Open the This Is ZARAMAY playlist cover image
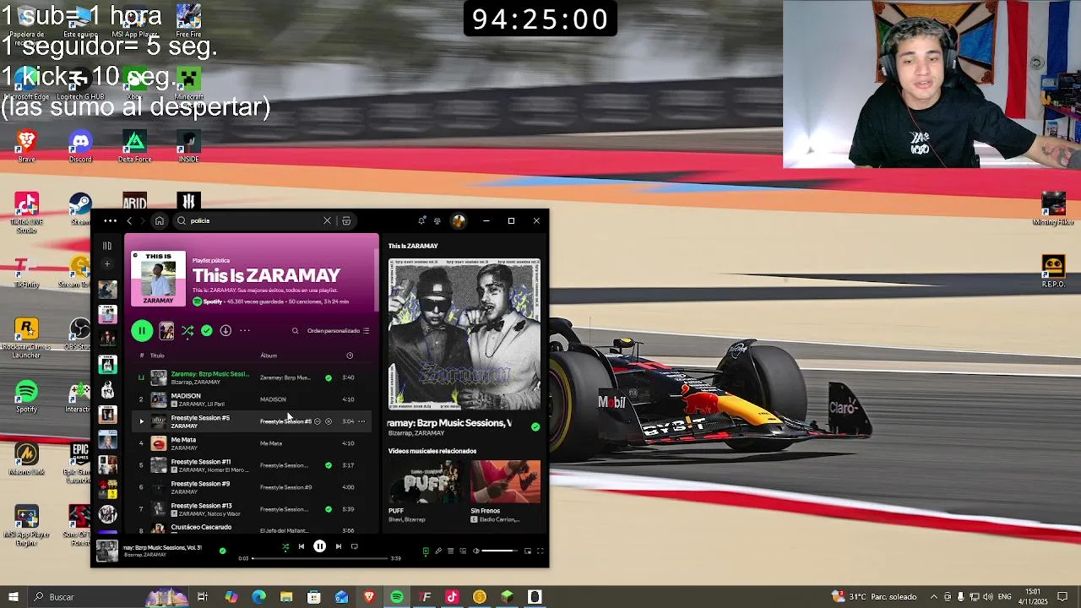This screenshot has width=1081, height=608. [158, 278]
